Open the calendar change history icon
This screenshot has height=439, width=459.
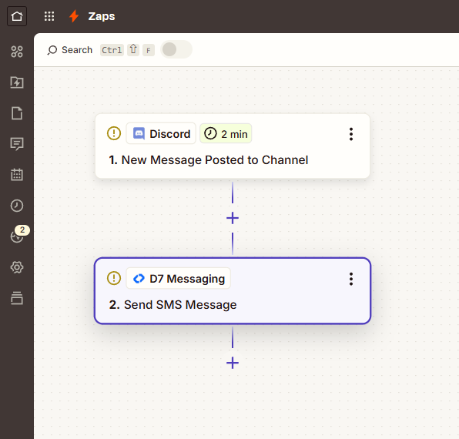(17, 175)
